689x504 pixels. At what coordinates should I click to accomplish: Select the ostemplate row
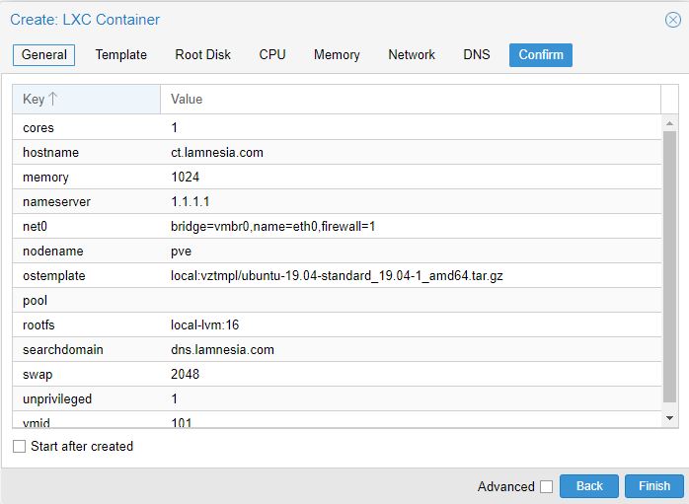click(336, 276)
